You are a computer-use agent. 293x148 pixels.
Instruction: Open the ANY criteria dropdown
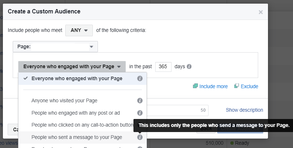click(x=79, y=30)
